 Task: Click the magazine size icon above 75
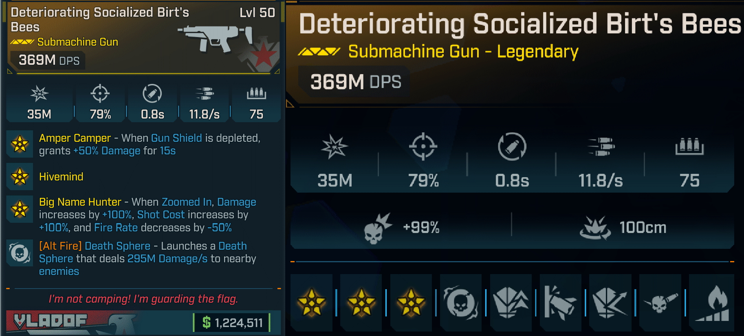click(256, 94)
